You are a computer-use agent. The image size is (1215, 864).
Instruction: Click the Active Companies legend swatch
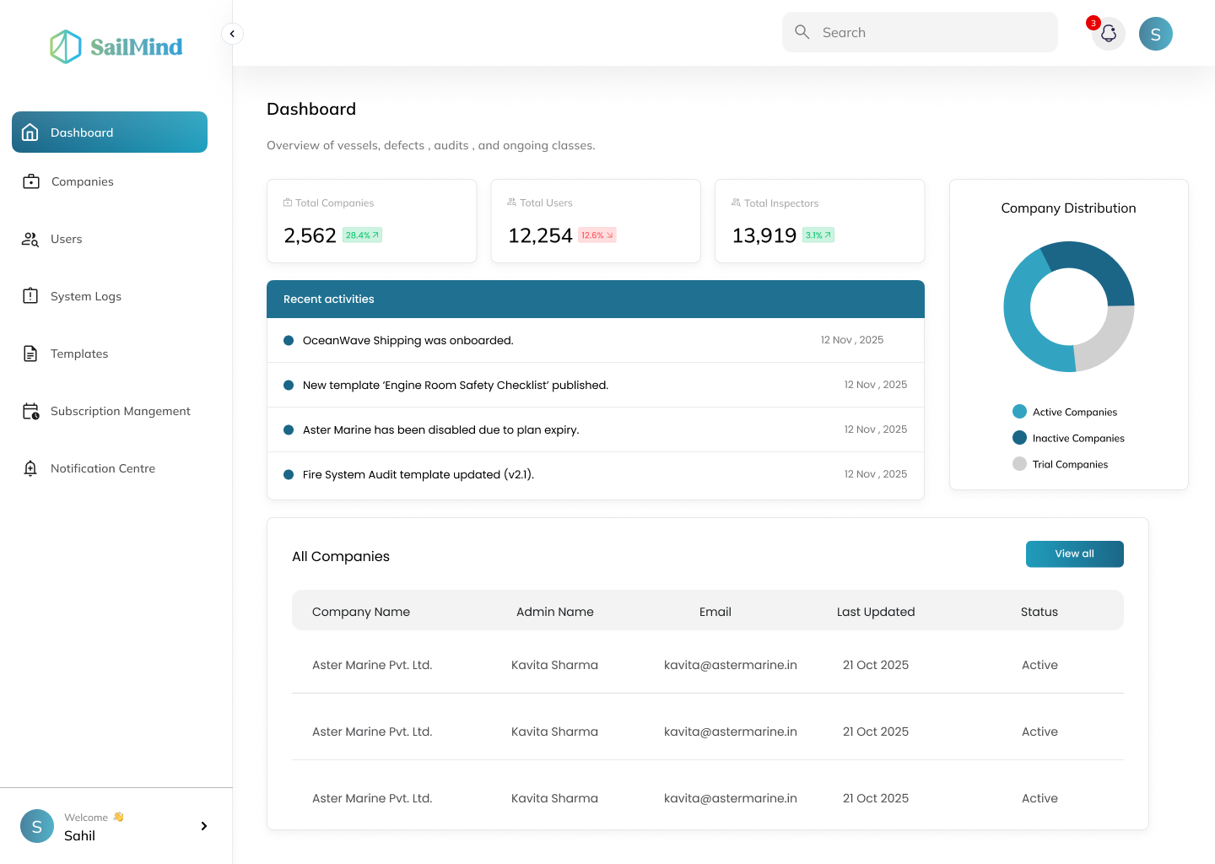tap(1018, 411)
